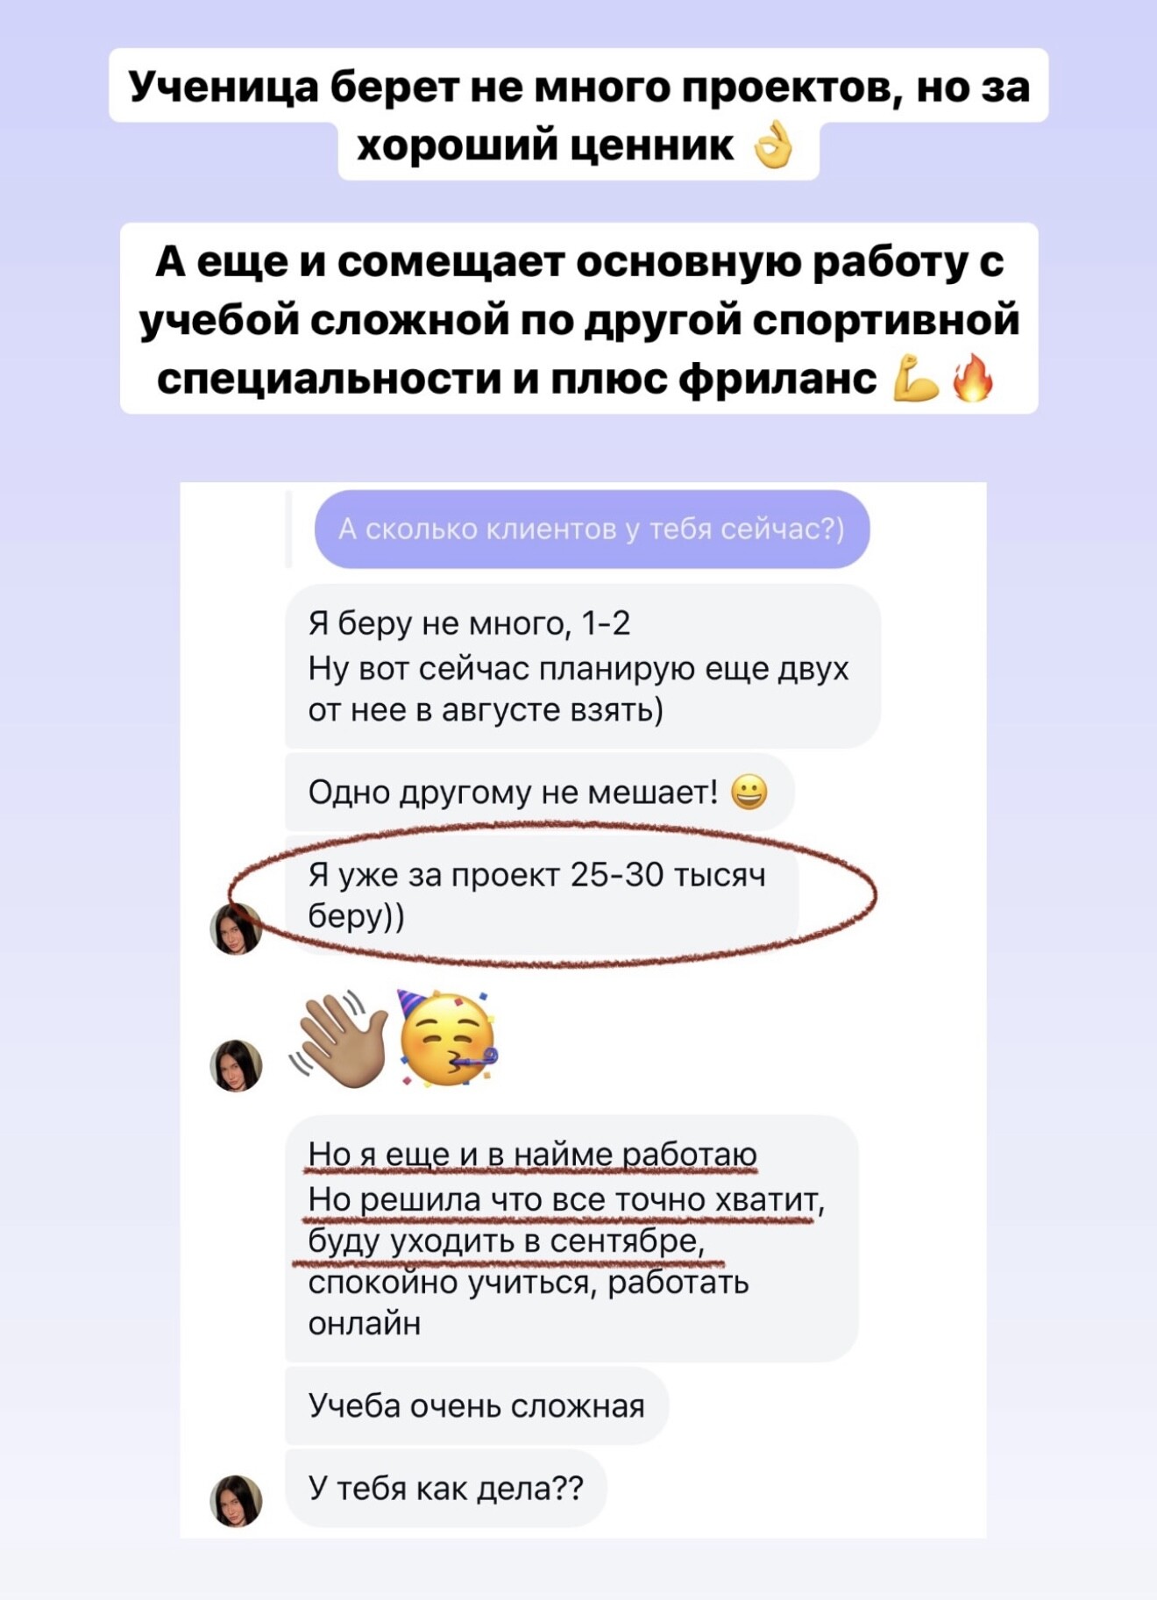Screen dimensions: 1157x1600
Task: Click the fire emoji after фриланс
Action: 972,378
